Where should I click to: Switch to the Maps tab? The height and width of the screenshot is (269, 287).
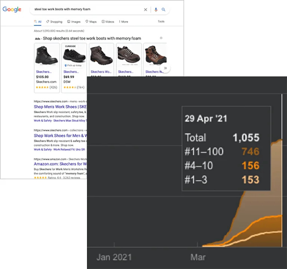click(91, 22)
